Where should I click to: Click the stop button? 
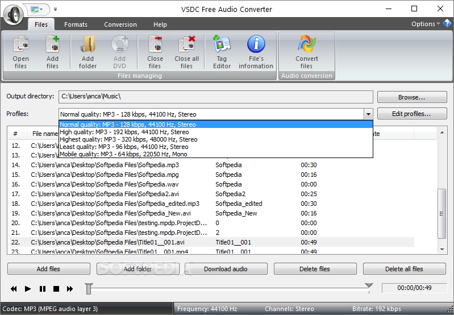pos(56,289)
